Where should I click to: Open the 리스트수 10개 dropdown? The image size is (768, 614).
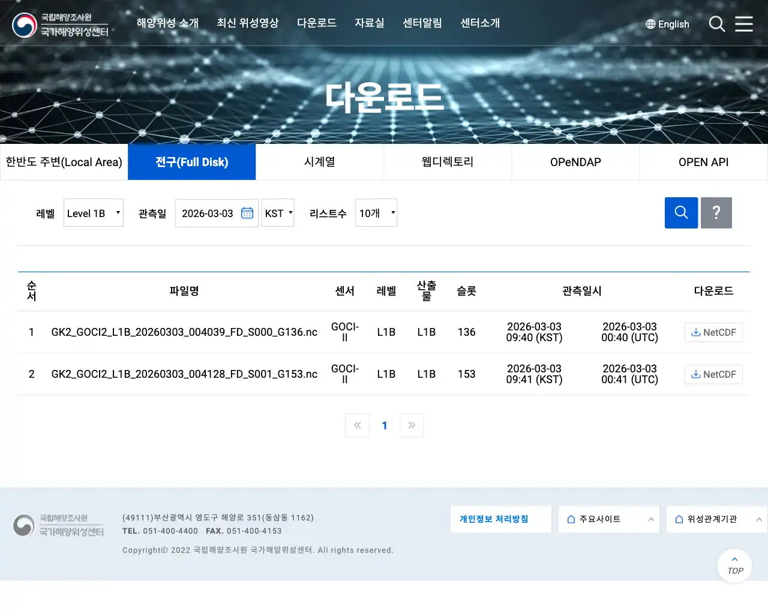coord(376,213)
